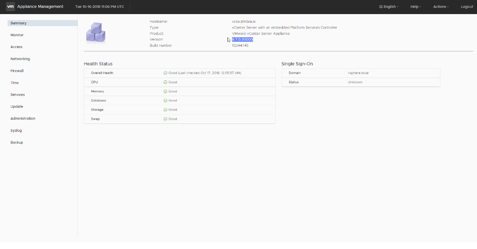Select Summary in the sidebar
The width and height of the screenshot is (477, 249).
(x=42, y=23)
